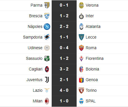Click the Genoa team name
Image resolution: width=128 pixels, height=107 pixels.
click(92, 80)
